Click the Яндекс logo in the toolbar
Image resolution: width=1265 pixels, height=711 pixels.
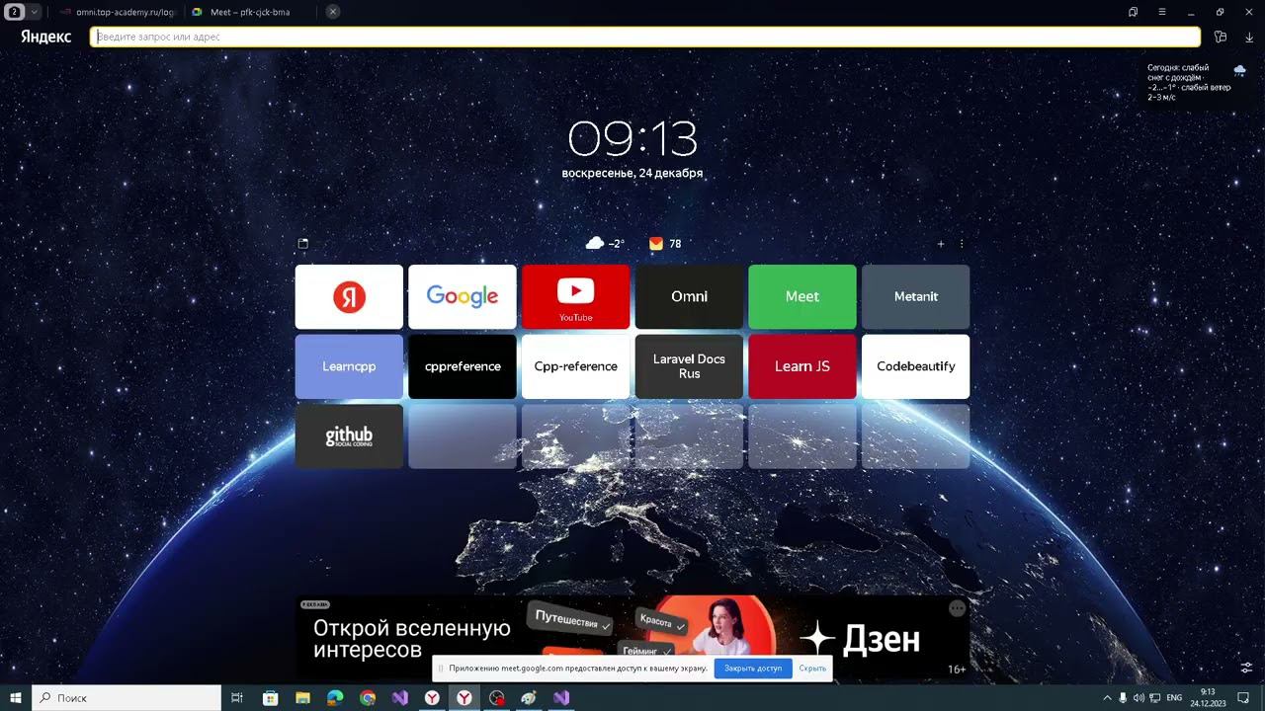point(45,37)
